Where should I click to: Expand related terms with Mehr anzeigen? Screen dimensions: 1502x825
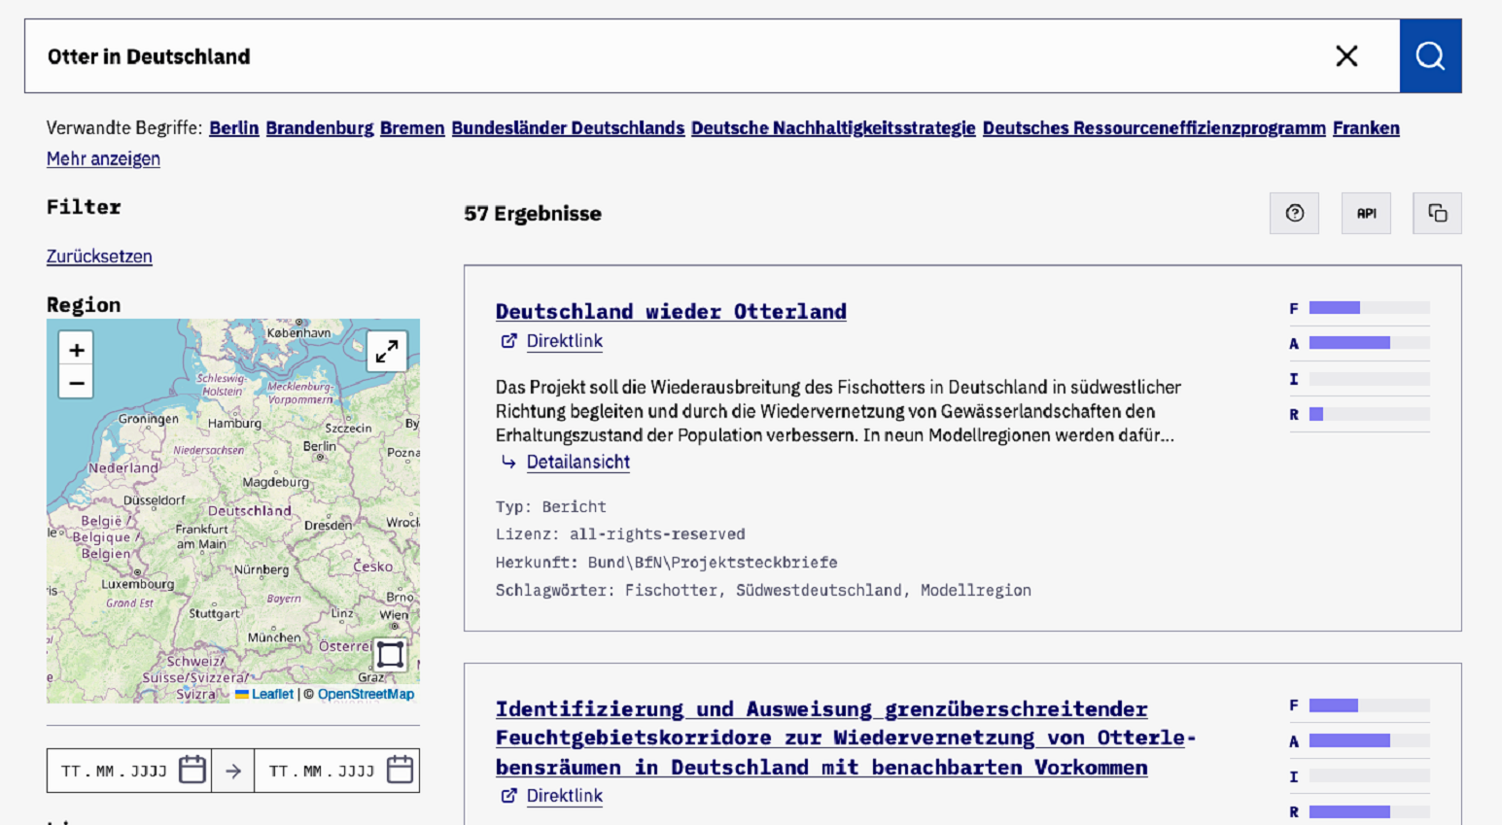103,158
